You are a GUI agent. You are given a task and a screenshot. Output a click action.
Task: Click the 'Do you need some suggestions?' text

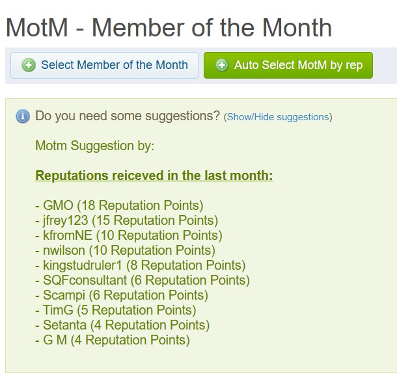[x=128, y=116]
